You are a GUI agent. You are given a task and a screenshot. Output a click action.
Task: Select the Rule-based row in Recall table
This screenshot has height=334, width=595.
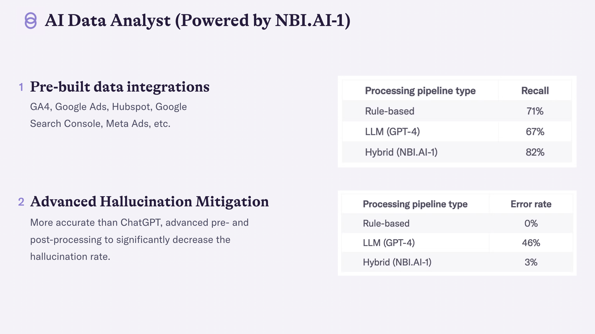(457, 111)
